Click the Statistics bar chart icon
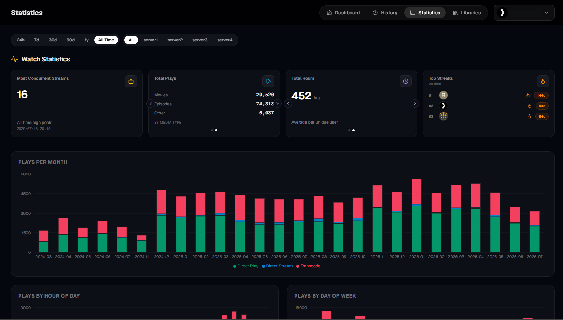Image resolution: width=563 pixels, height=320 pixels. 413,13
